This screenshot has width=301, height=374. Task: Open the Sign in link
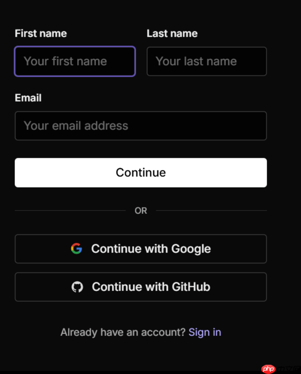click(205, 332)
